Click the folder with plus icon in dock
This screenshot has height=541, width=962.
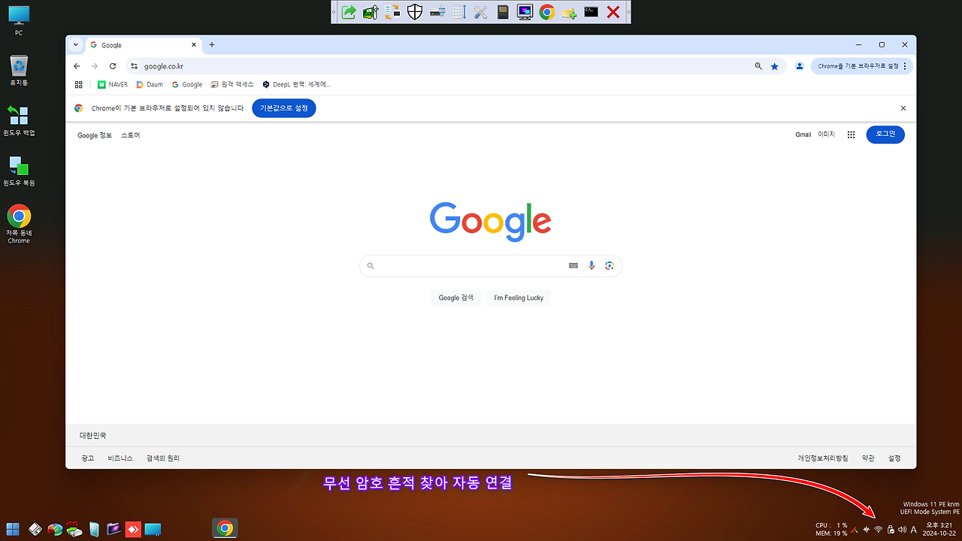tap(569, 11)
